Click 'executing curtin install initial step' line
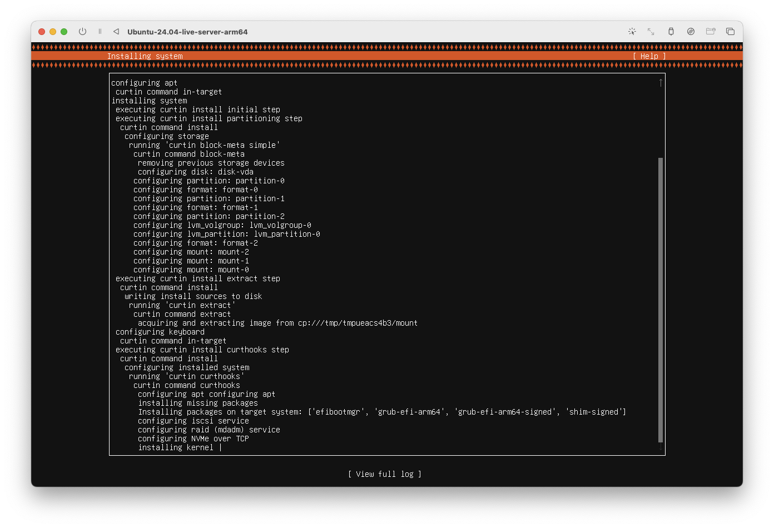This screenshot has height=528, width=774. pos(198,109)
